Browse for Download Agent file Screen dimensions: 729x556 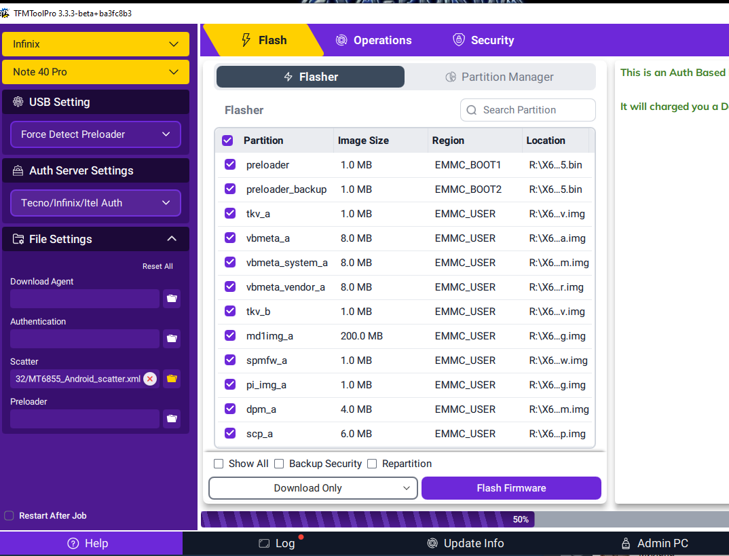point(172,299)
